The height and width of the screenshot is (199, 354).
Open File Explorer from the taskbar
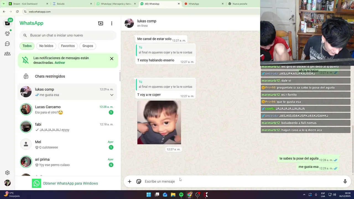pyautogui.click(x=173, y=195)
